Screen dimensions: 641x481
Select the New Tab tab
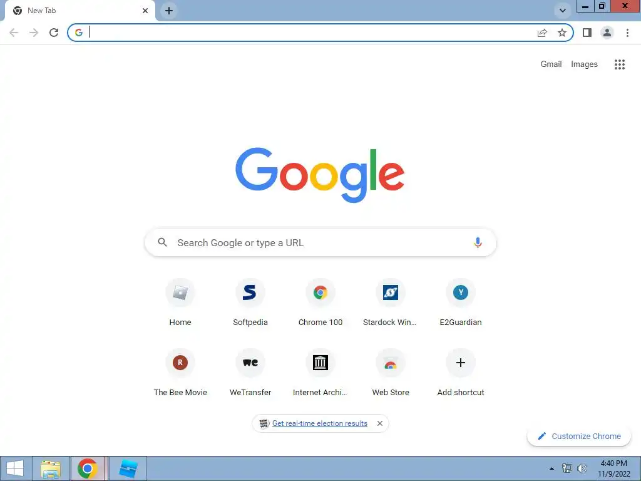click(x=79, y=11)
